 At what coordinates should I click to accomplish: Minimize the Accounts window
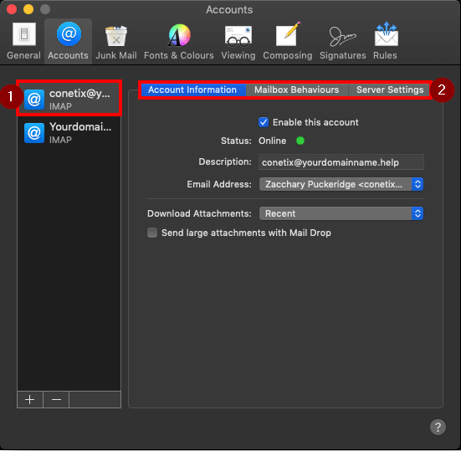28,9
